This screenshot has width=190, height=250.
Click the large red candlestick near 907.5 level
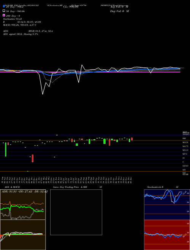click(x=33, y=158)
